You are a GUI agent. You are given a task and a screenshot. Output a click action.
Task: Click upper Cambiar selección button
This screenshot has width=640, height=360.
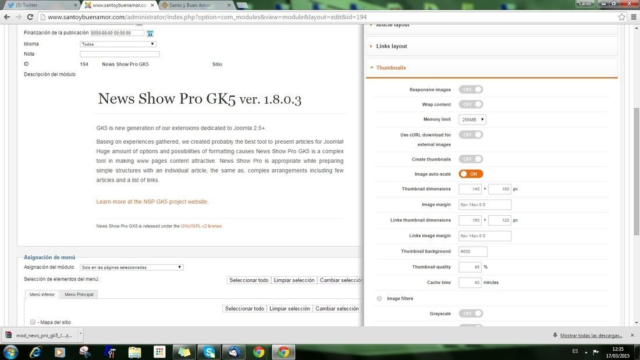click(340, 280)
